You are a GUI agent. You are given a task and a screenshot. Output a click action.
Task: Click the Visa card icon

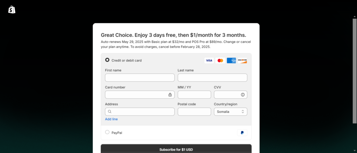pyautogui.click(x=209, y=60)
